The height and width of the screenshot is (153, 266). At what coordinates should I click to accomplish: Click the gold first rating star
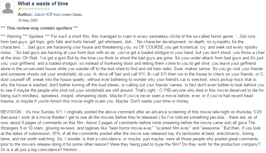tap(19, 9)
